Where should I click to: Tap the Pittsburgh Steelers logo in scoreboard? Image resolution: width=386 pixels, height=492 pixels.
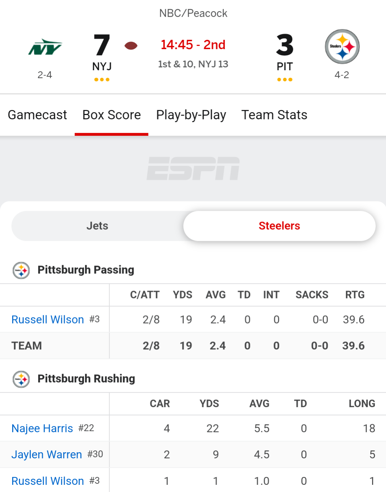click(x=342, y=47)
